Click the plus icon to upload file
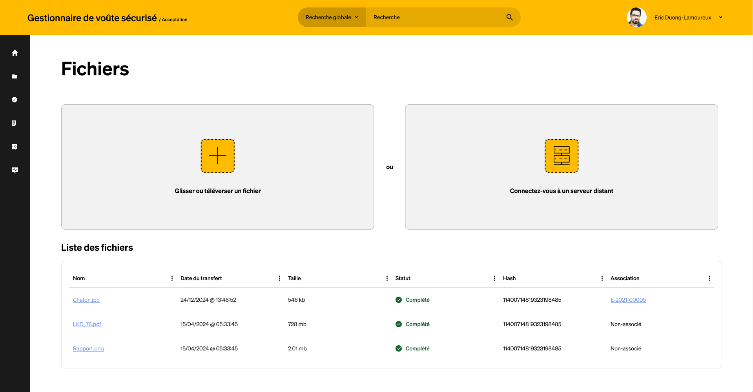This screenshot has width=753, height=392. point(217,156)
